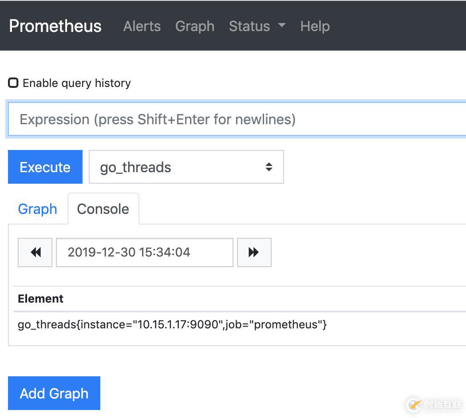This screenshot has width=466, height=418.
Task: Click the go_threads result row in the table
Action: pos(172,324)
